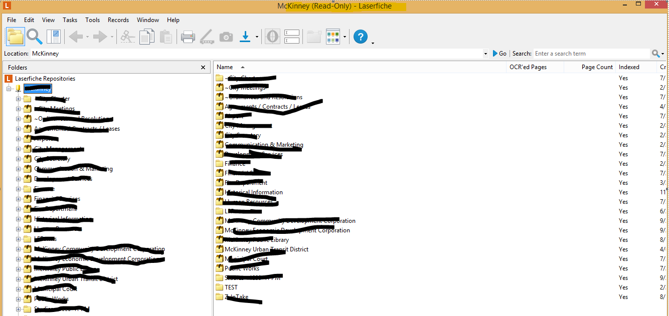Open the search options dropdown next to magnifier

662,54
